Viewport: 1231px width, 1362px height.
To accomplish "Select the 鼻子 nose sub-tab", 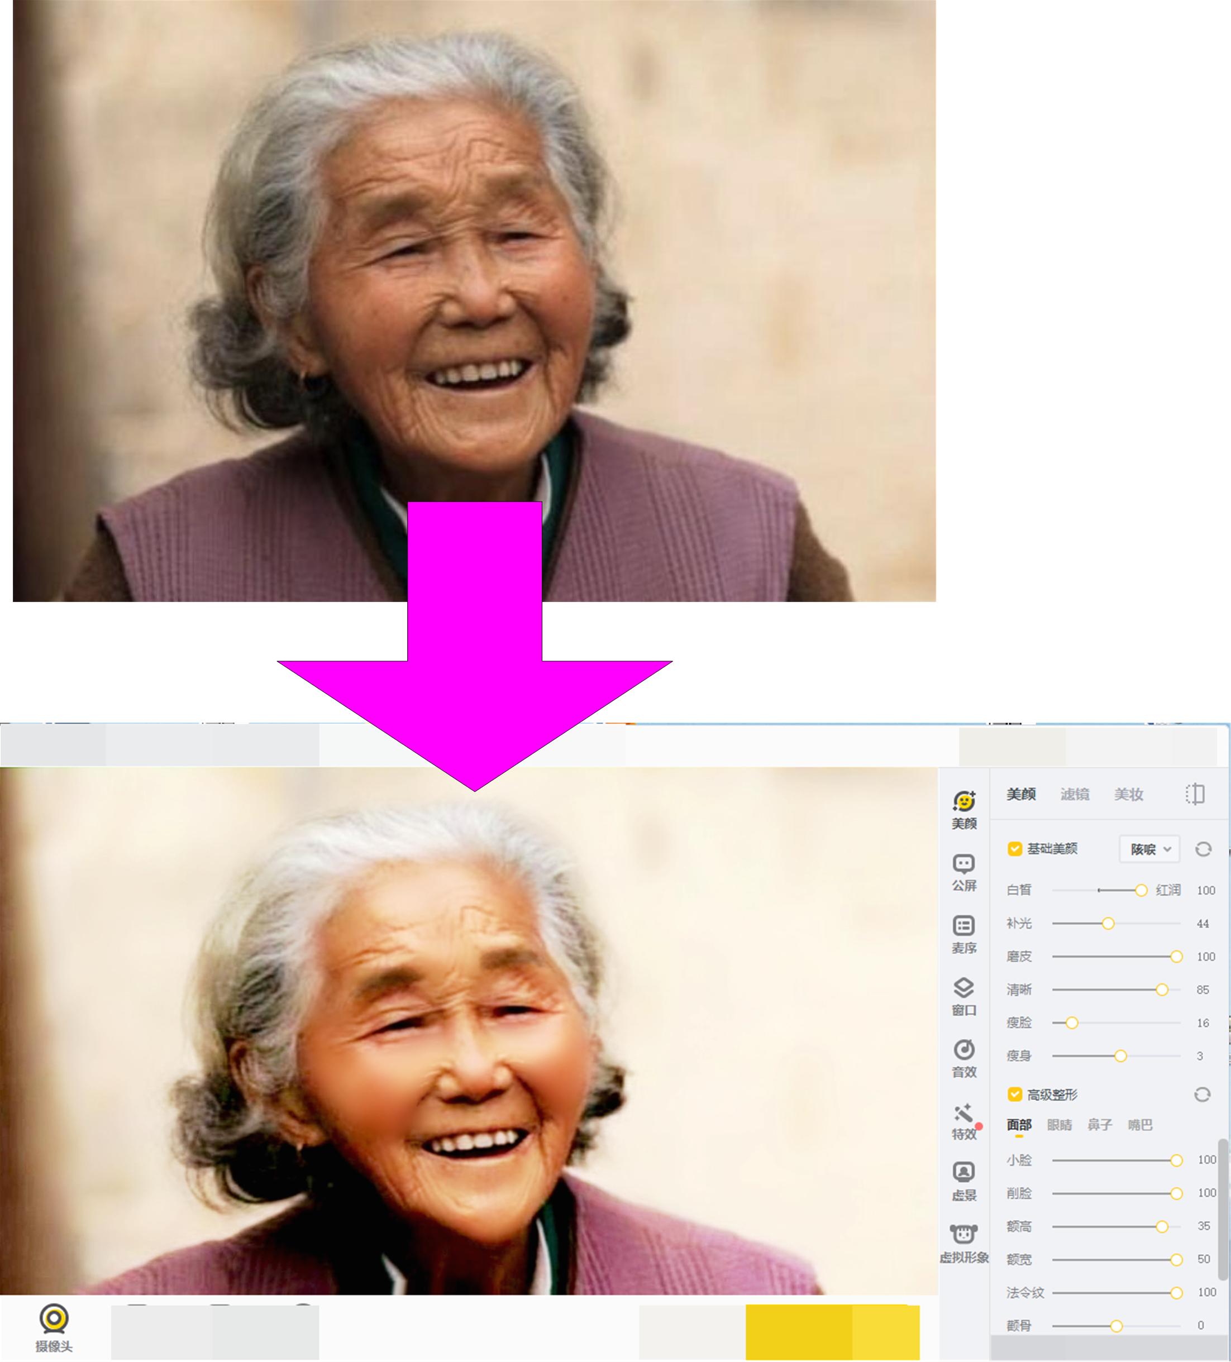I will coord(1099,1125).
